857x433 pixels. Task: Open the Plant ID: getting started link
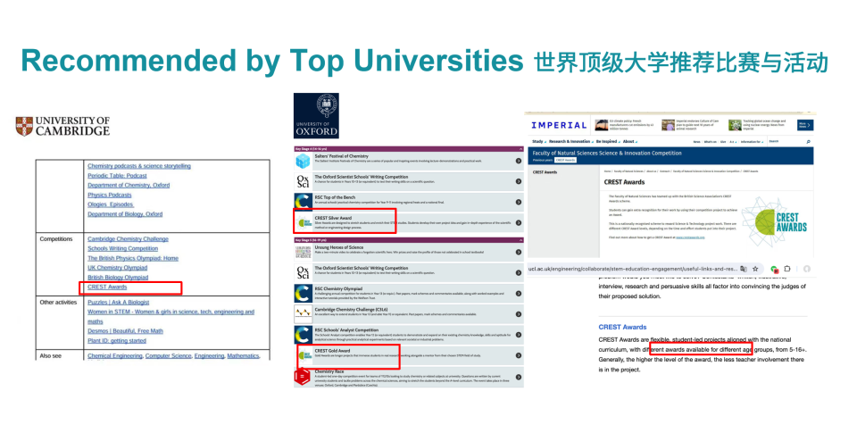(117, 341)
